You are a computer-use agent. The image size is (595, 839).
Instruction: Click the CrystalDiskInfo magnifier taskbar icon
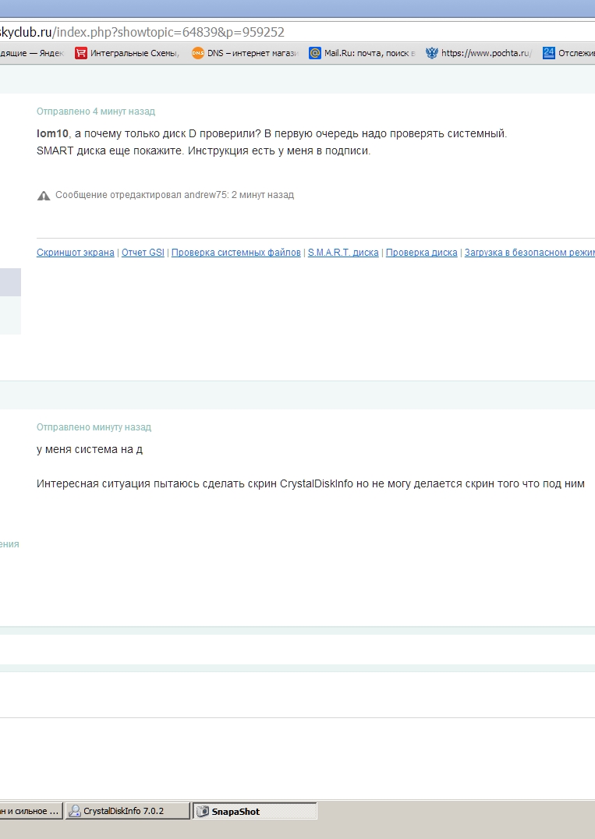pos(76,811)
